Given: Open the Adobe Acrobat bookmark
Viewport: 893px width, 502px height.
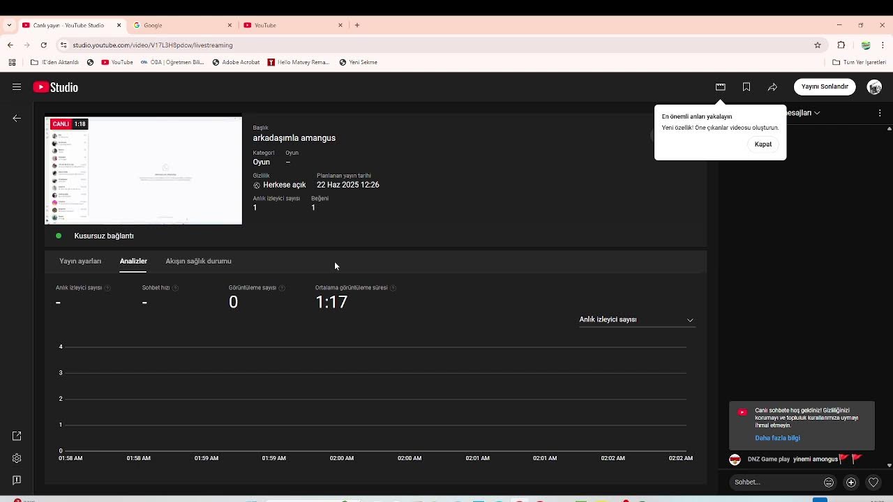Looking at the screenshot, I should pyautogui.click(x=236, y=62).
